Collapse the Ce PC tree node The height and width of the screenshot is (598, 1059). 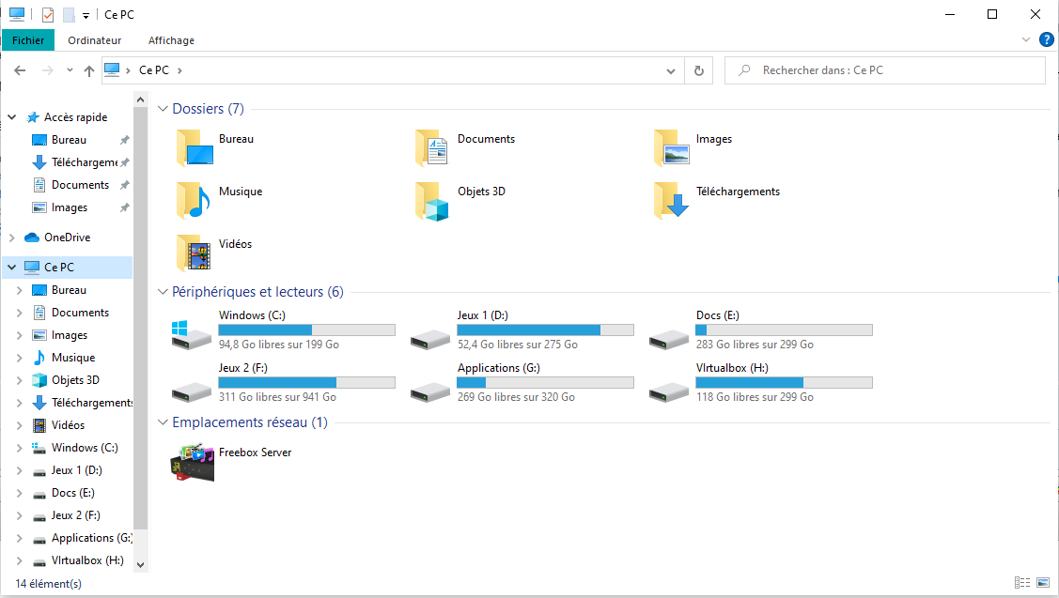pos(12,268)
